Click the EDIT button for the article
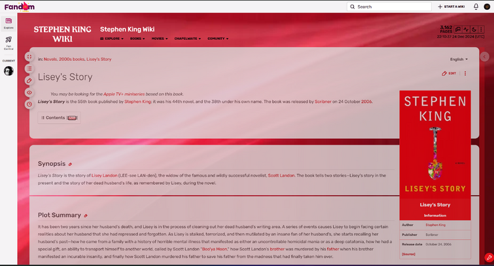494x266 pixels. [449, 73]
